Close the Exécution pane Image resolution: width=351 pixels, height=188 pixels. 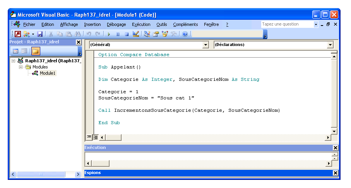point(336,148)
